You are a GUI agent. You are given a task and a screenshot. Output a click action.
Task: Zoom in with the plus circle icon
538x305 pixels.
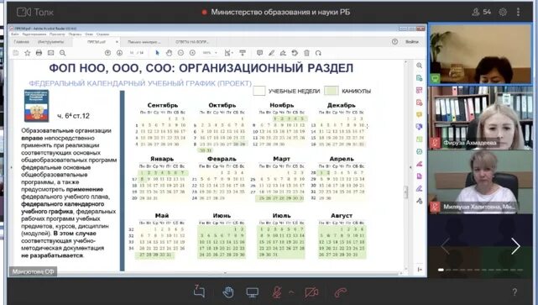pos(192,53)
